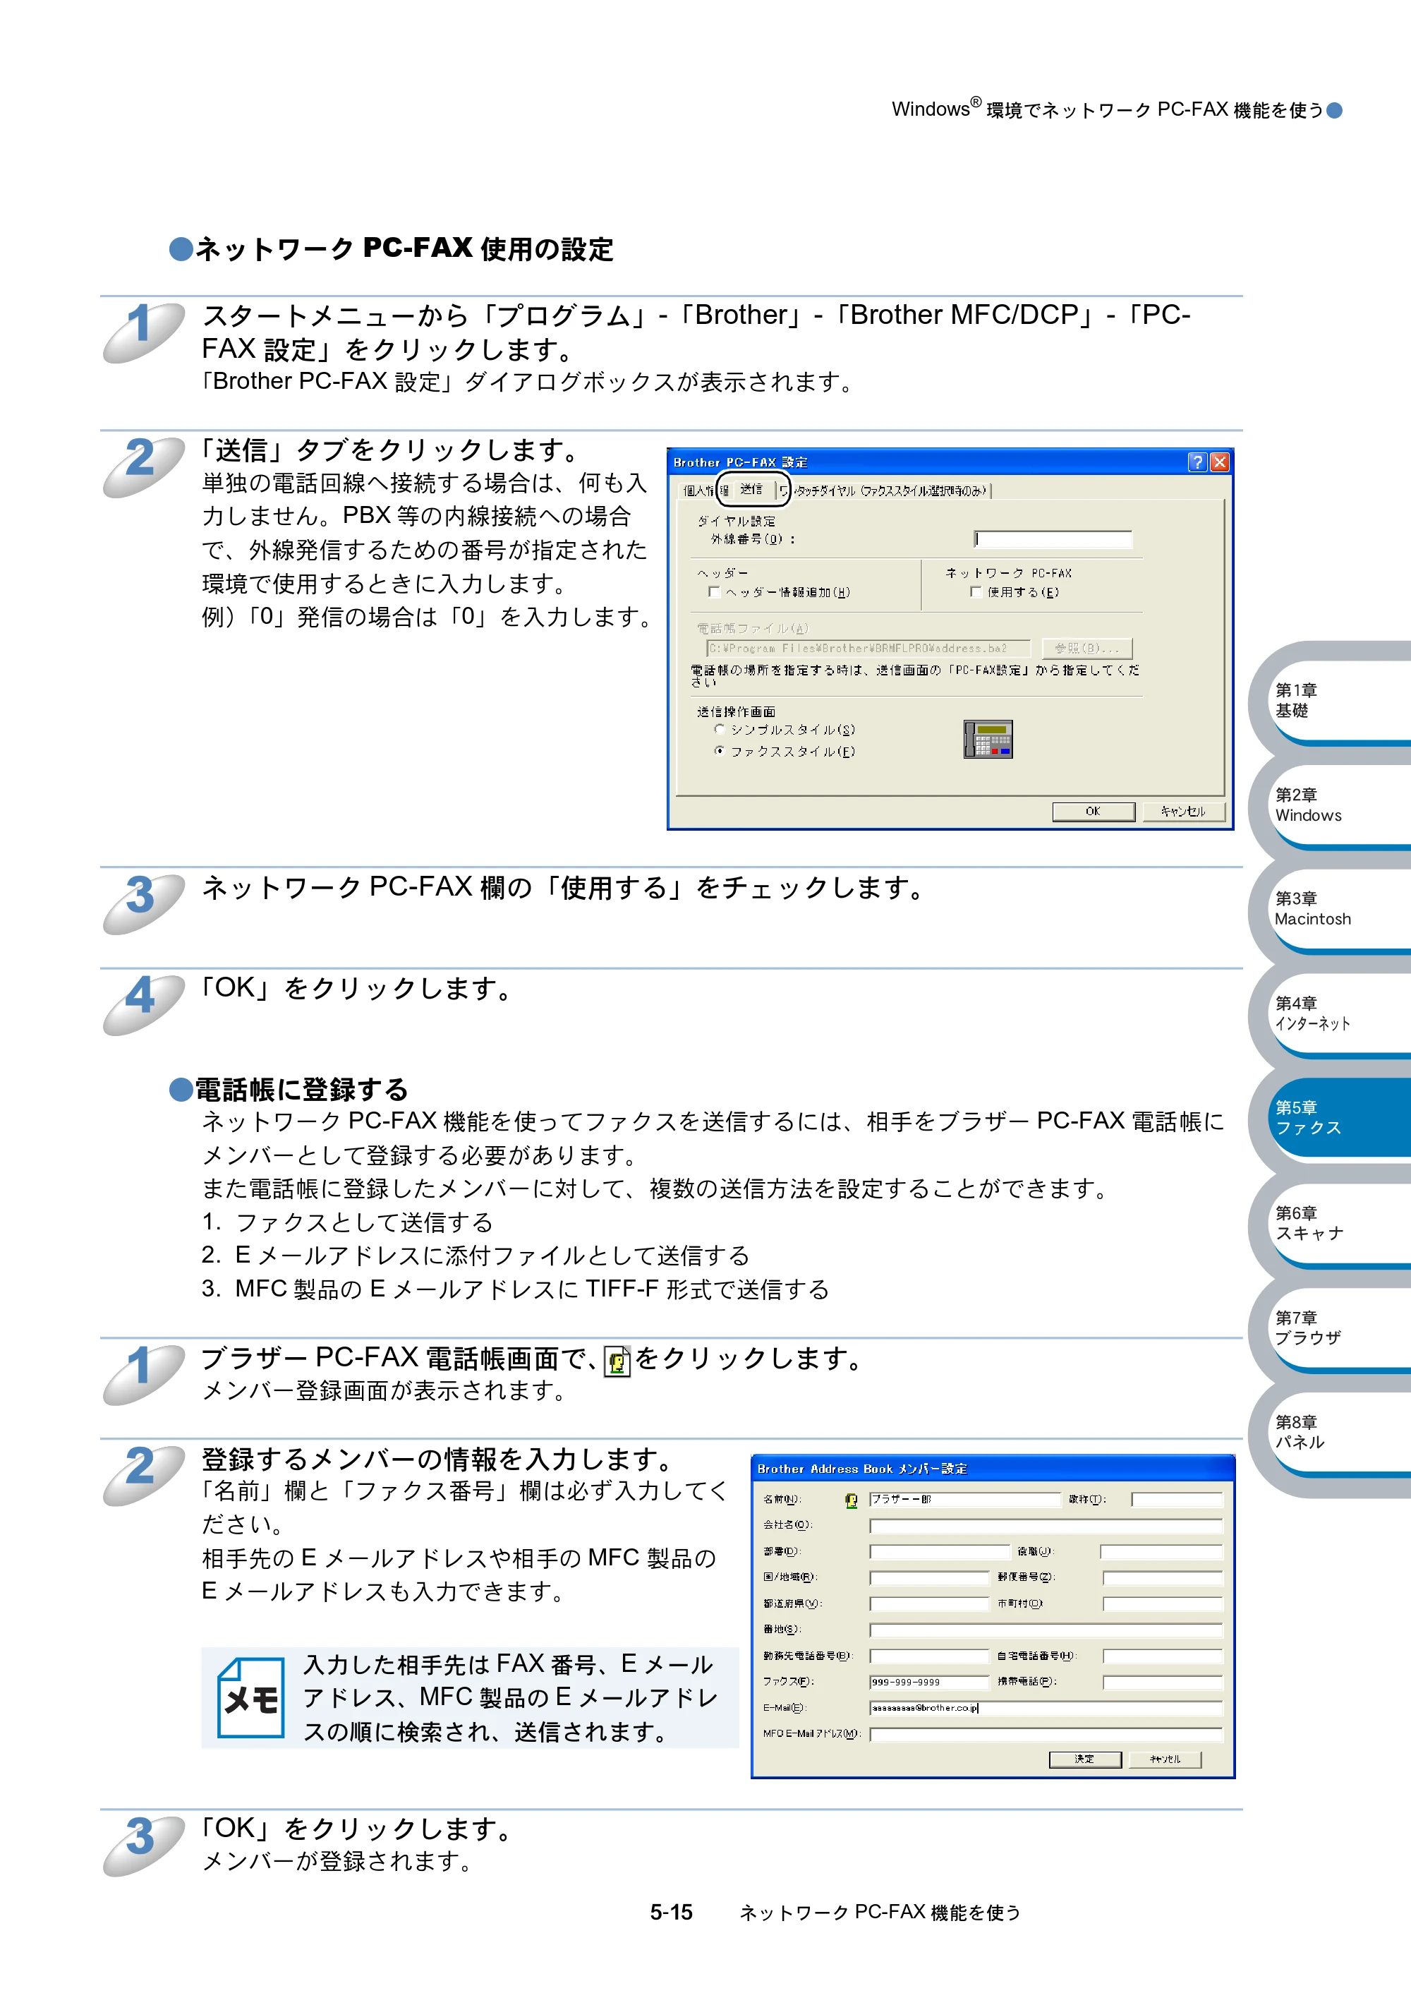
Task: Click the 郵便番号 input field
Action: [x=1163, y=1577]
